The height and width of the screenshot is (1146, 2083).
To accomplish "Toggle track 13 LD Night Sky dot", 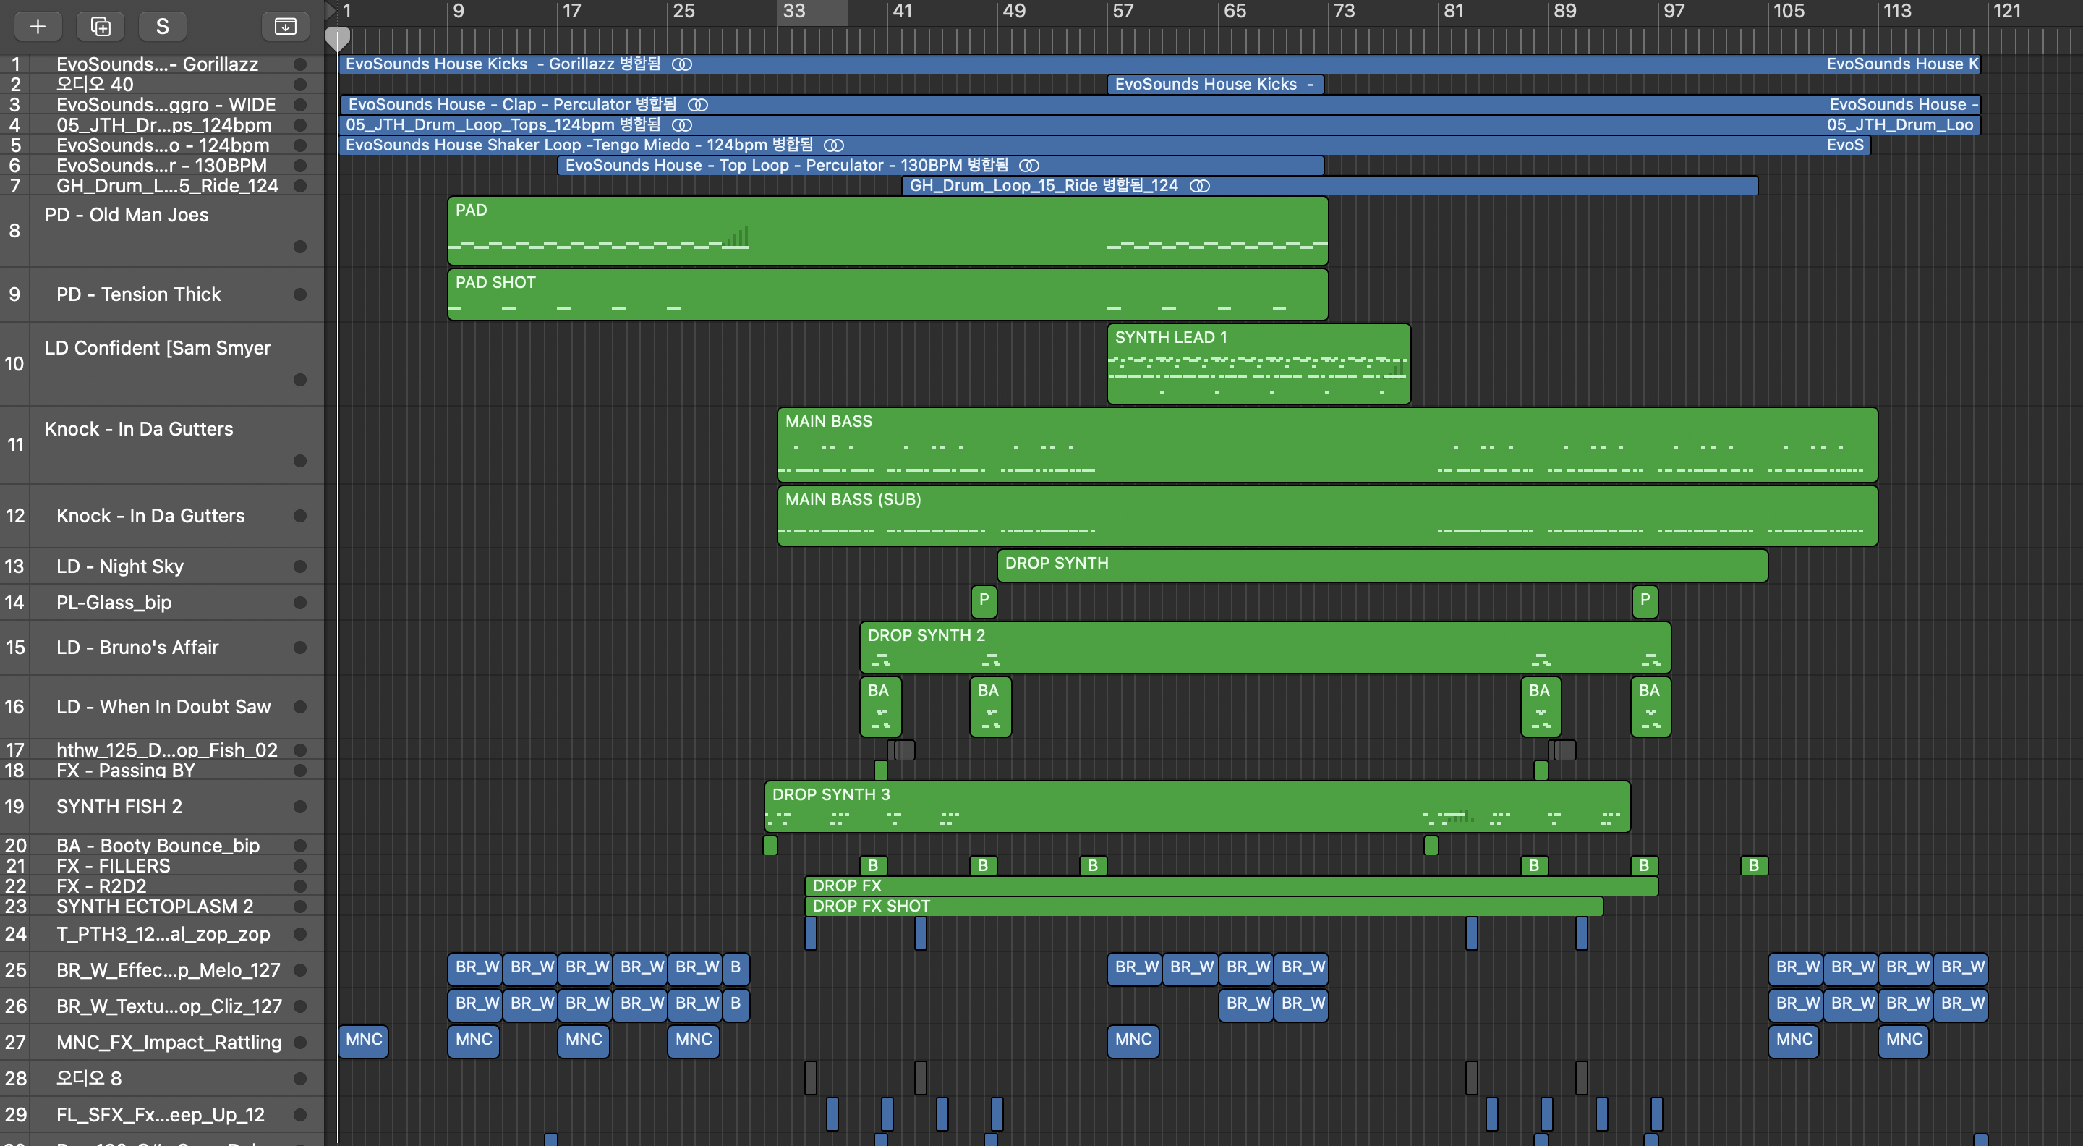I will (300, 567).
